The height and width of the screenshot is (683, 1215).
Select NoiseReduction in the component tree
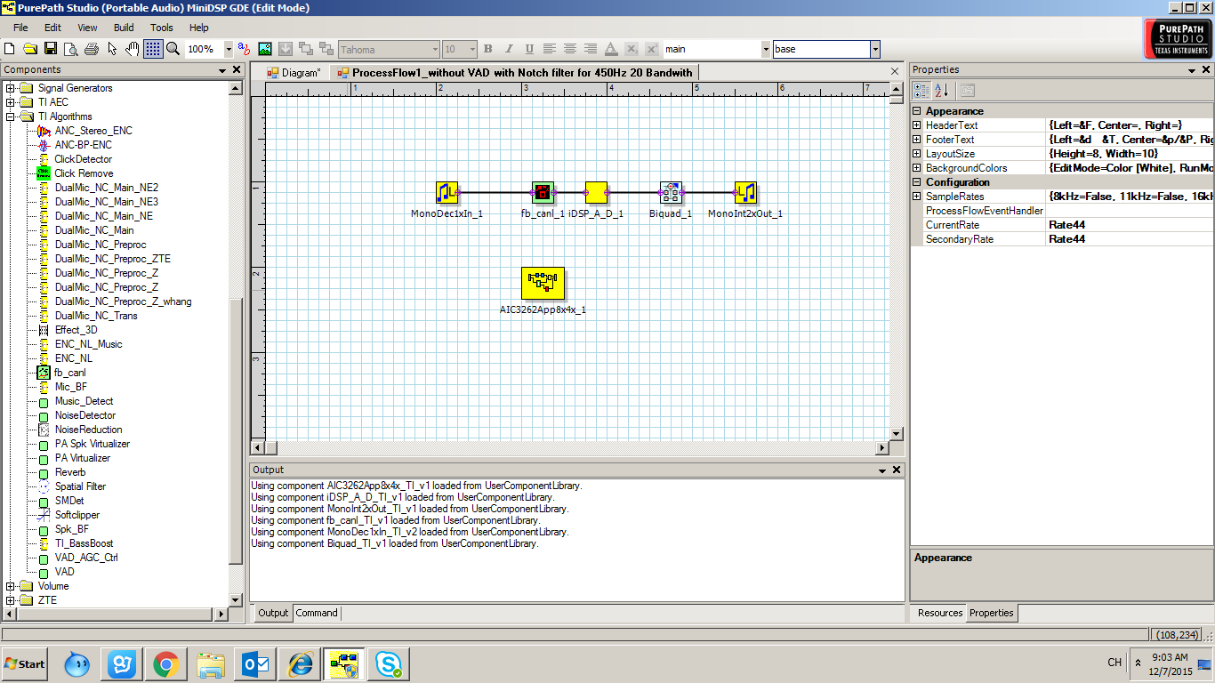[88, 430]
